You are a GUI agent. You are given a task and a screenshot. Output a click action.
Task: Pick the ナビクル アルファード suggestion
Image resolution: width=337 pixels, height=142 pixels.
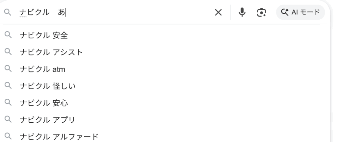59,136
